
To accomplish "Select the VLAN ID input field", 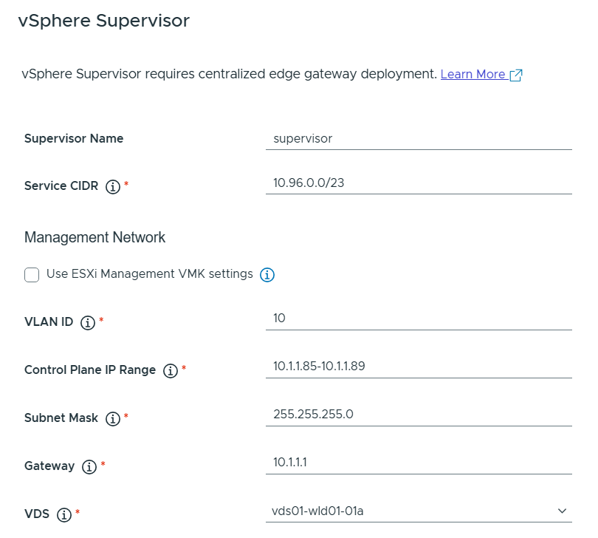I will click(x=418, y=318).
